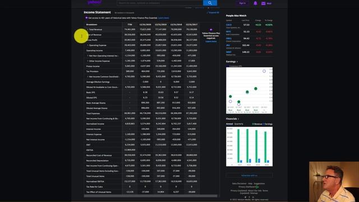Click the Sign in button
359x202 pixels.
242,3
